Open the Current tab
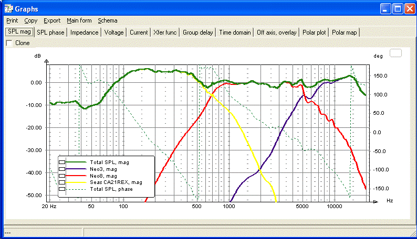 pyautogui.click(x=139, y=32)
